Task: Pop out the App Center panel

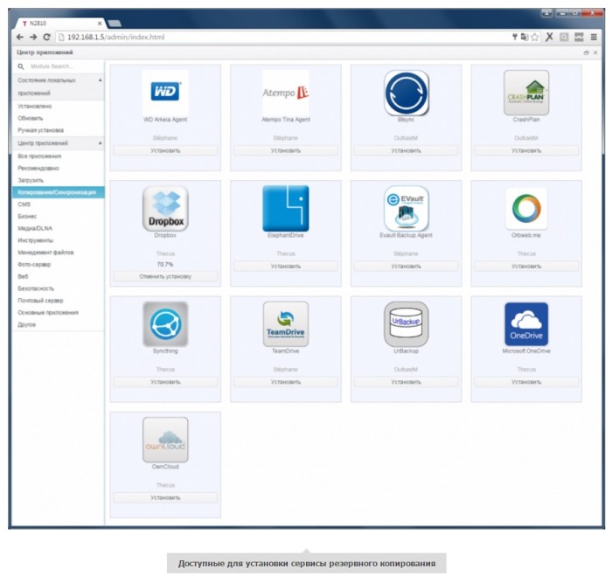Action: coord(587,52)
